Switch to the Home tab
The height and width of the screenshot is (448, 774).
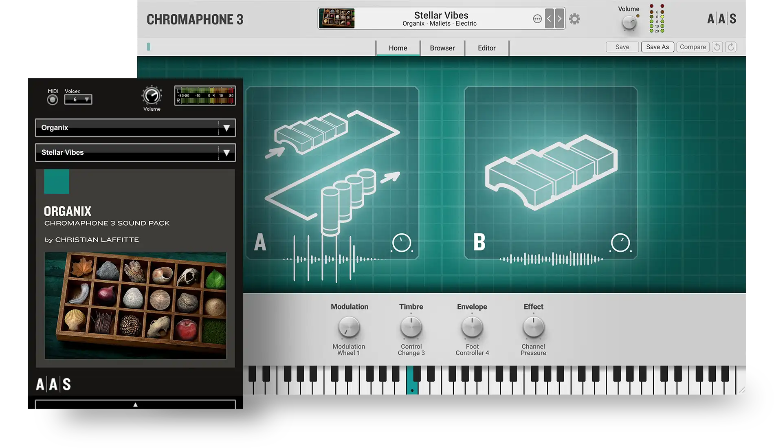click(x=398, y=48)
